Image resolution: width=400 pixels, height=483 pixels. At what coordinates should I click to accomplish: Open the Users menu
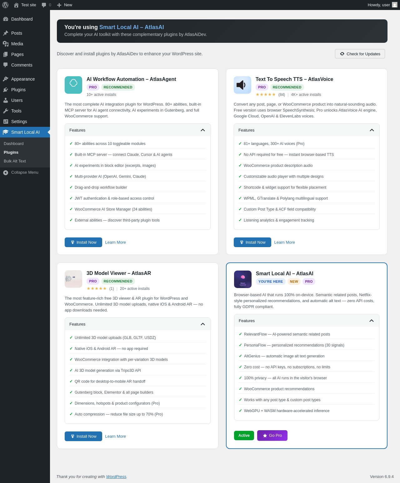25,100
